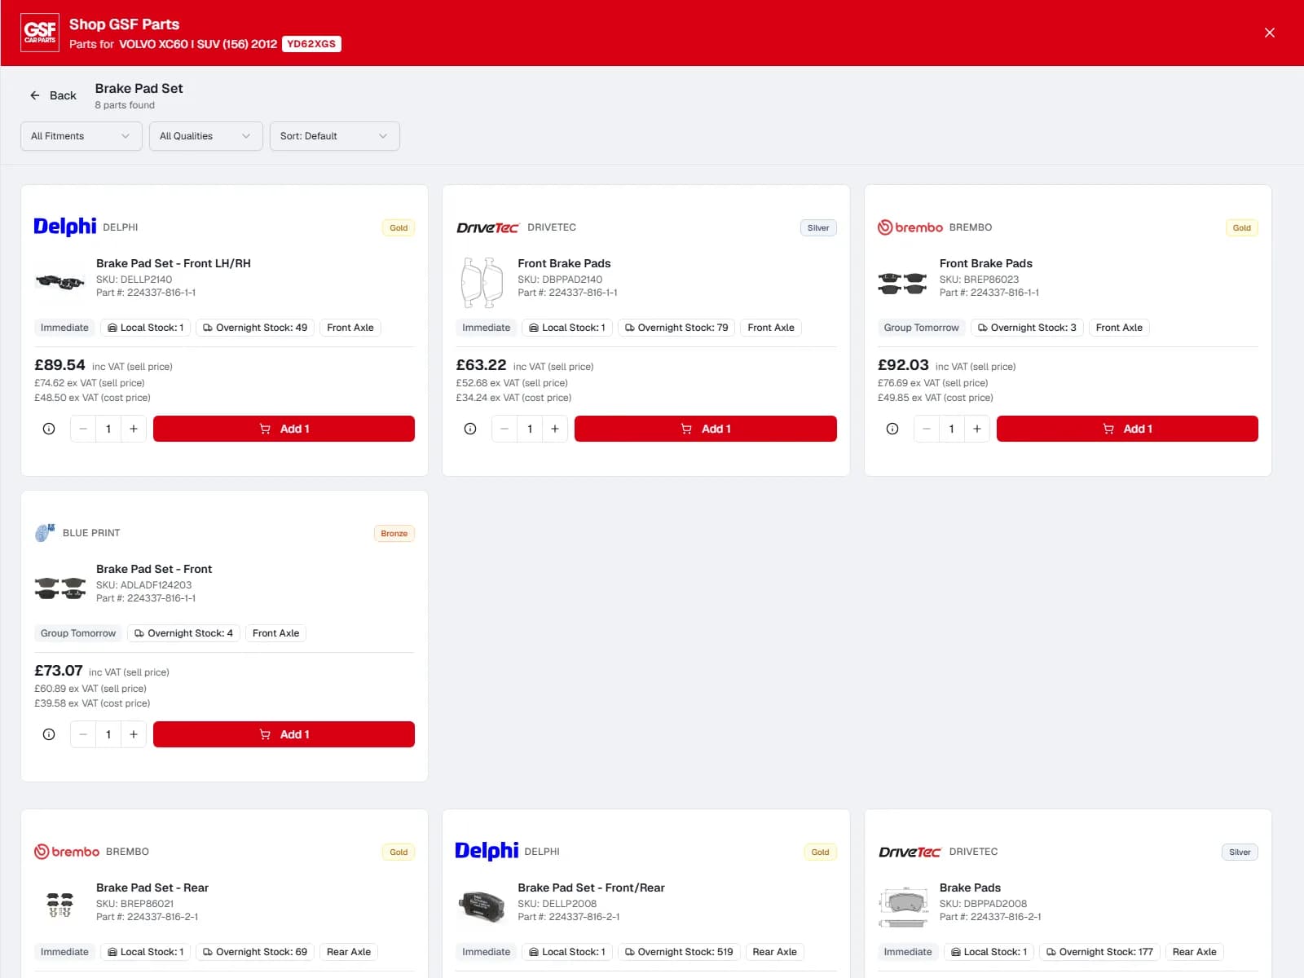Click quantity field on Brembo £92.03 card
Screen dimensions: 1304x978
coord(952,429)
